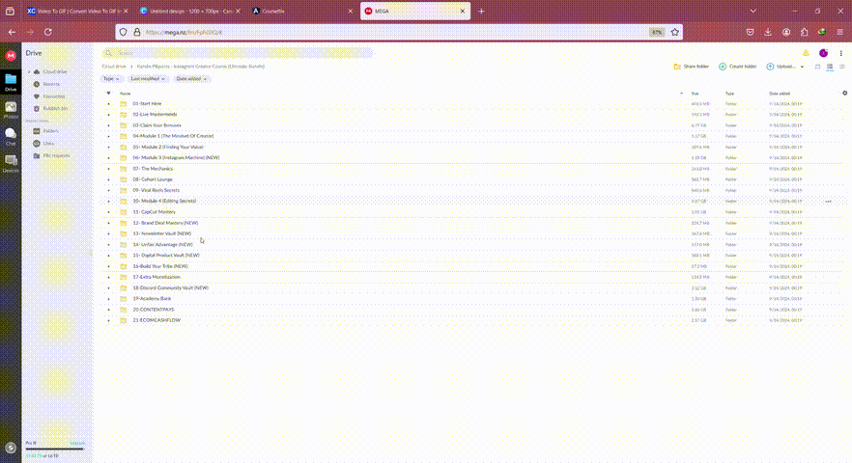Open notifications bell icon
Screen dimensions: 852x463
pyautogui.click(x=806, y=53)
